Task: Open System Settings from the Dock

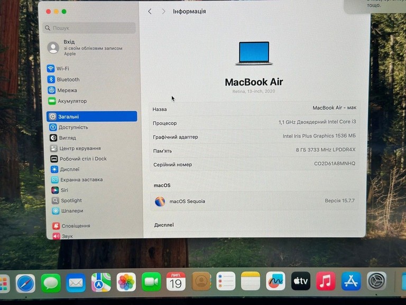Action: click(x=376, y=281)
